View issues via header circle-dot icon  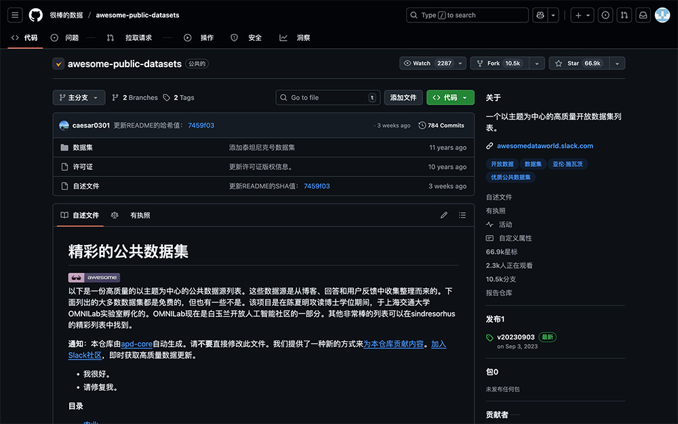coord(605,15)
